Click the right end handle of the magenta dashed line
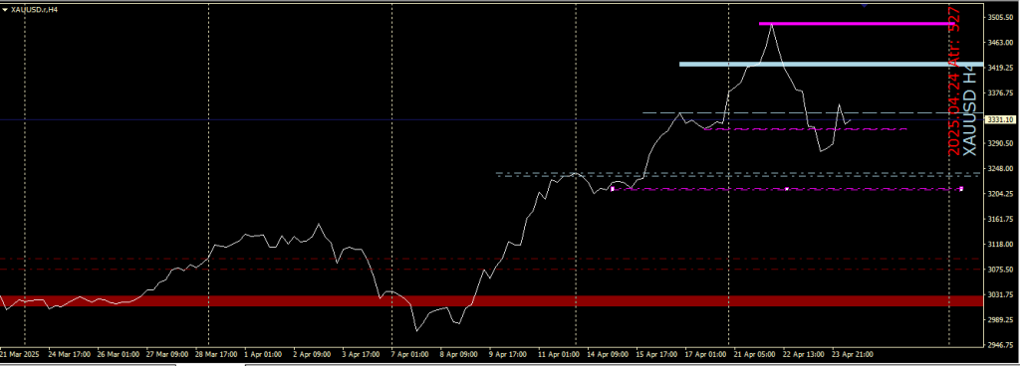 (x=961, y=189)
